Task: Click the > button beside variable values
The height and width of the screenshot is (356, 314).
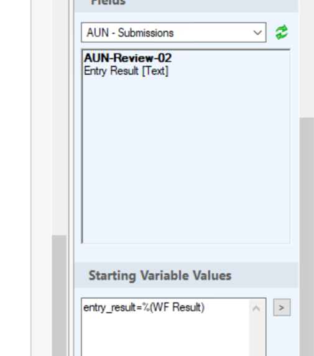Action: (x=282, y=307)
